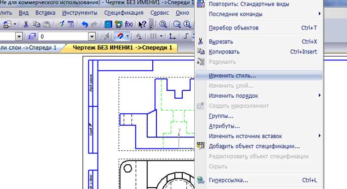Click the disabled Создать макроэлемент entry
347x189 pixels.
click(x=259, y=106)
